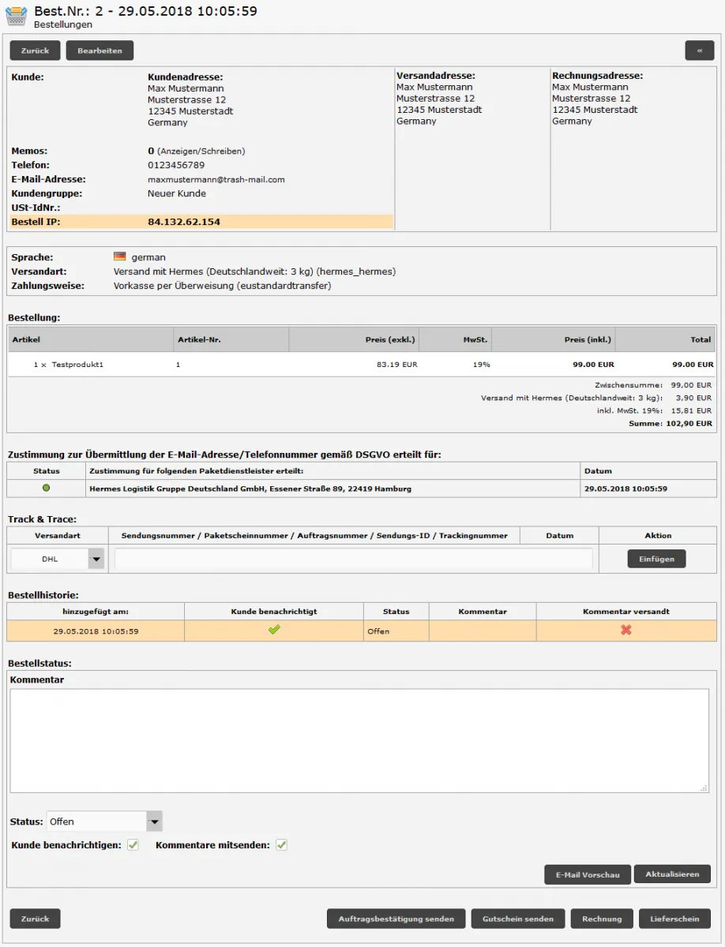725x947 pixels.
Task: Expand the Status dropdown showing Offen
Action: (155, 822)
